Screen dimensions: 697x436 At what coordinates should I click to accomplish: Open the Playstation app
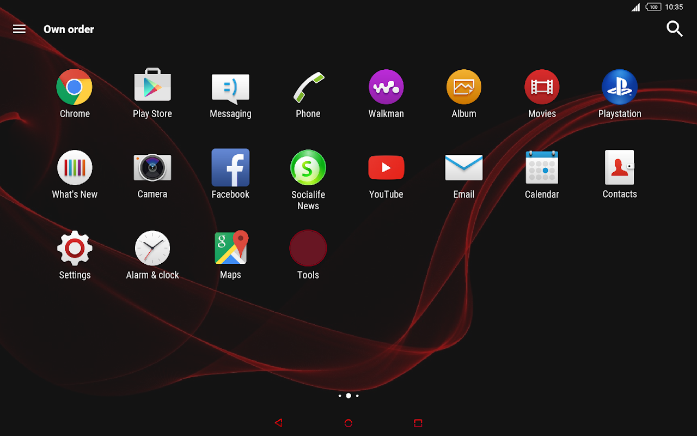point(620,87)
